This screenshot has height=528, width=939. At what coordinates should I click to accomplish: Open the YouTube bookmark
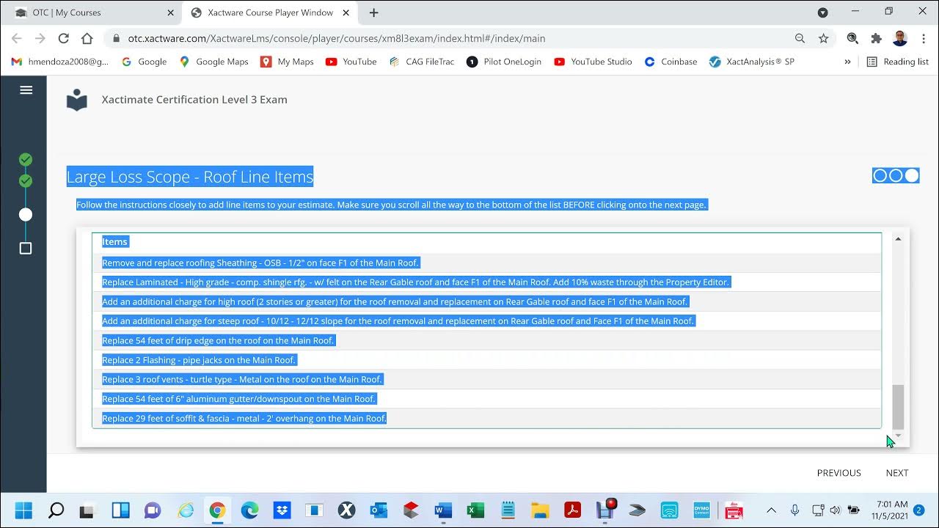[x=351, y=62]
